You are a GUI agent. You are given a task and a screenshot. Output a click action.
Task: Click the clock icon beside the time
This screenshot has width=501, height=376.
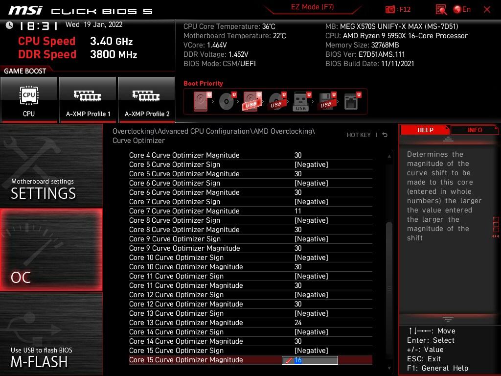point(10,25)
